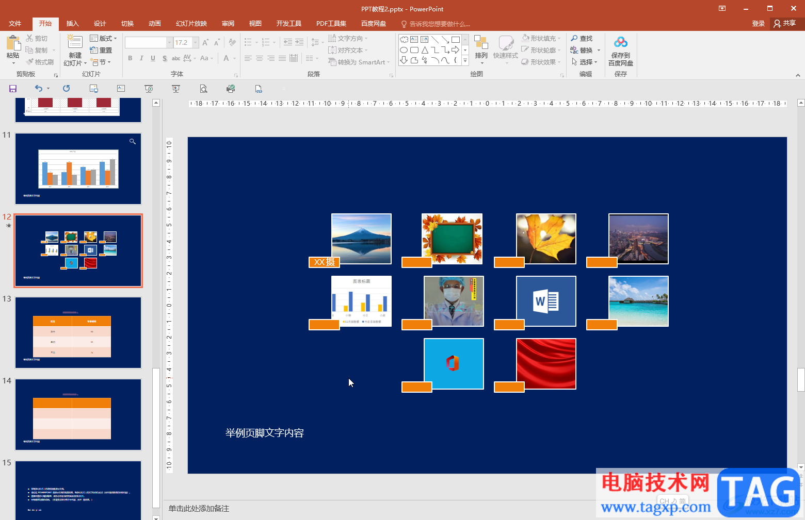Pick the triangle shape from the gallery
This screenshot has height=520, width=805.
click(425, 50)
